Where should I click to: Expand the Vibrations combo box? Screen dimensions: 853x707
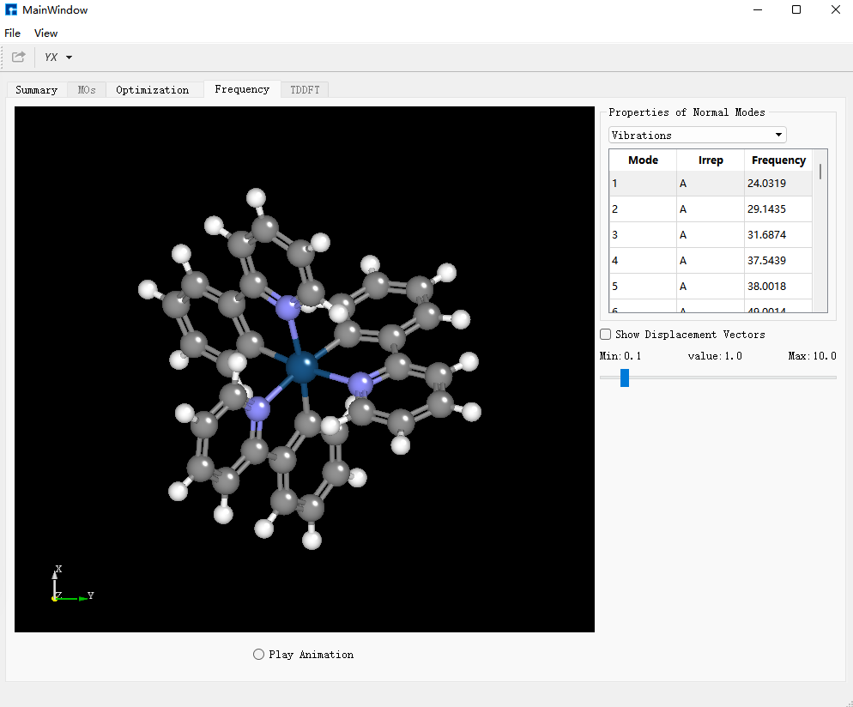tap(697, 135)
